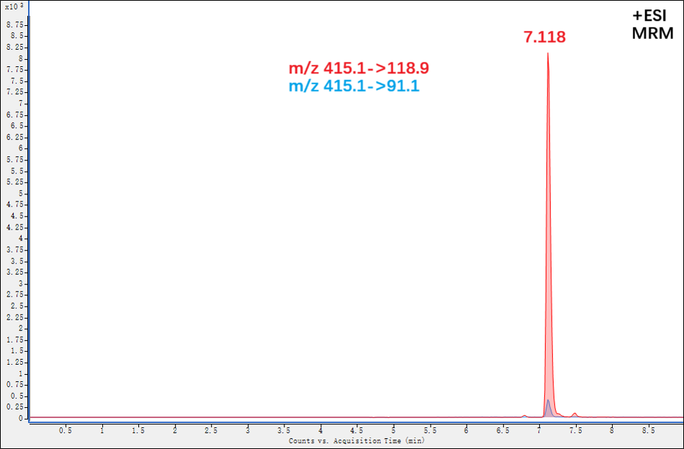Click the 0 value on the y-axis
The width and height of the screenshot is (684, 449).
[x=22, y=419]
